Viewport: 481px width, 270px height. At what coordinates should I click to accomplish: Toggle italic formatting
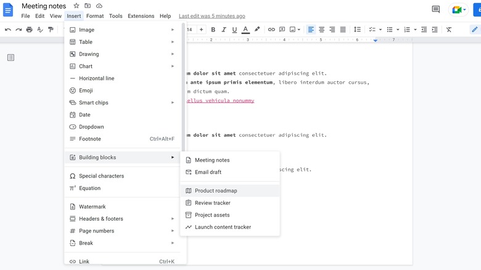click(x=224, y=30)
